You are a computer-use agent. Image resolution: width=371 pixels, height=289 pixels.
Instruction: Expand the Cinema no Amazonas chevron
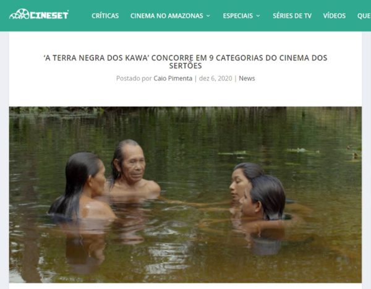click(208, 16)
